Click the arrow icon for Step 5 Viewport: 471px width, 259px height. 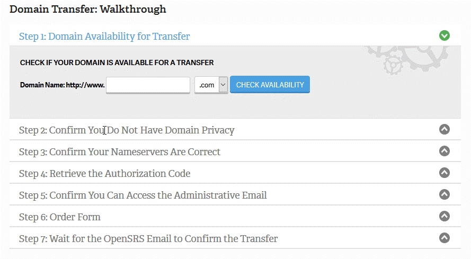(x=445, y=195)
